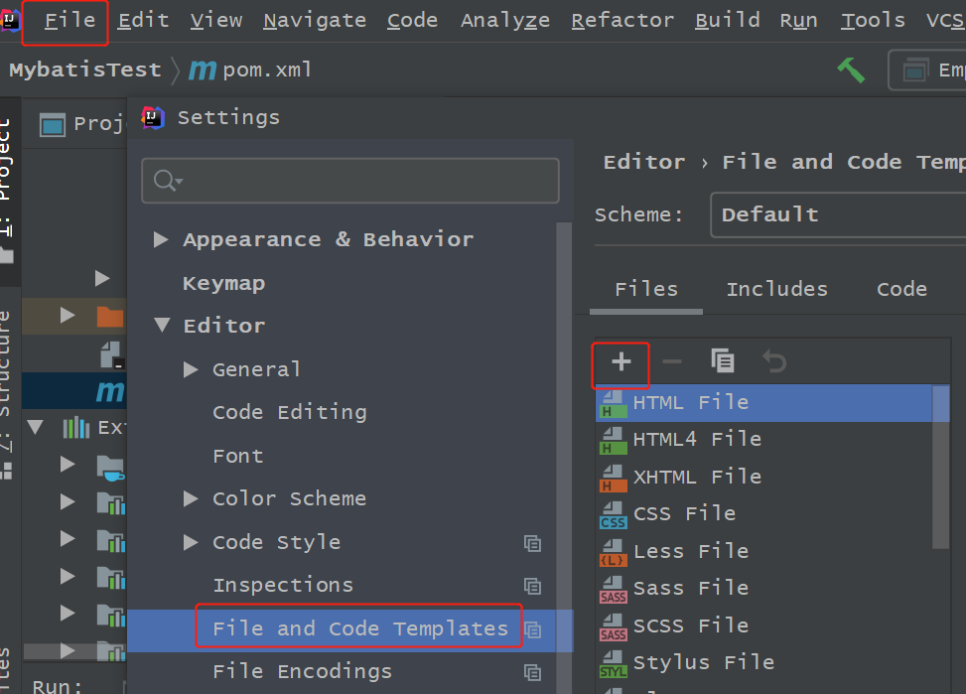Select the HTML File template icon
The height and width of the screenshot is (694, 966).
(614, 403)
